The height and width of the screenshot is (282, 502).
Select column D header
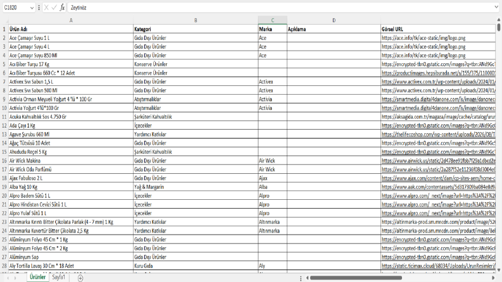pyautogui.click(x=334, y=20)
